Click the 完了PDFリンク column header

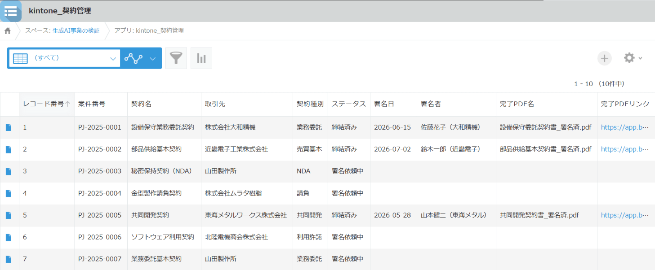click(625, 104)
